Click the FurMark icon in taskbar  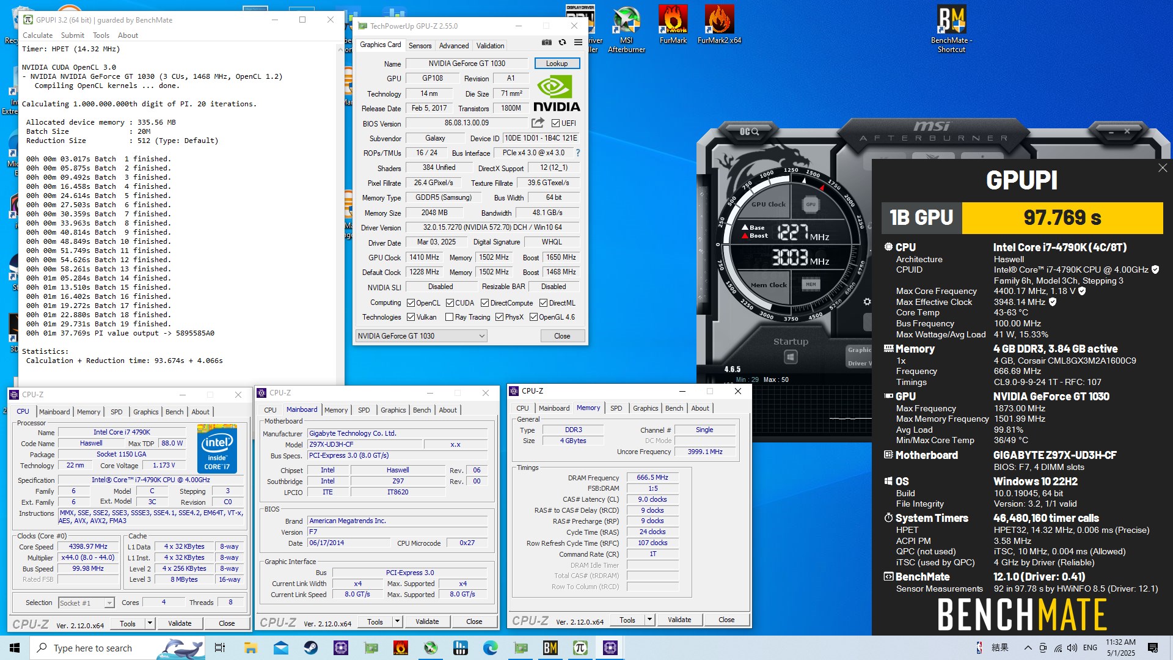point(401,648)
